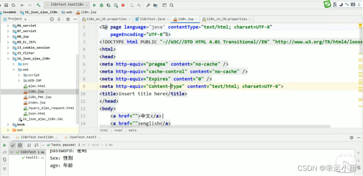Run I18nTest with the green play icon
Image resolution: width=363 pixels, height=176 pixels.
(94, 5)
